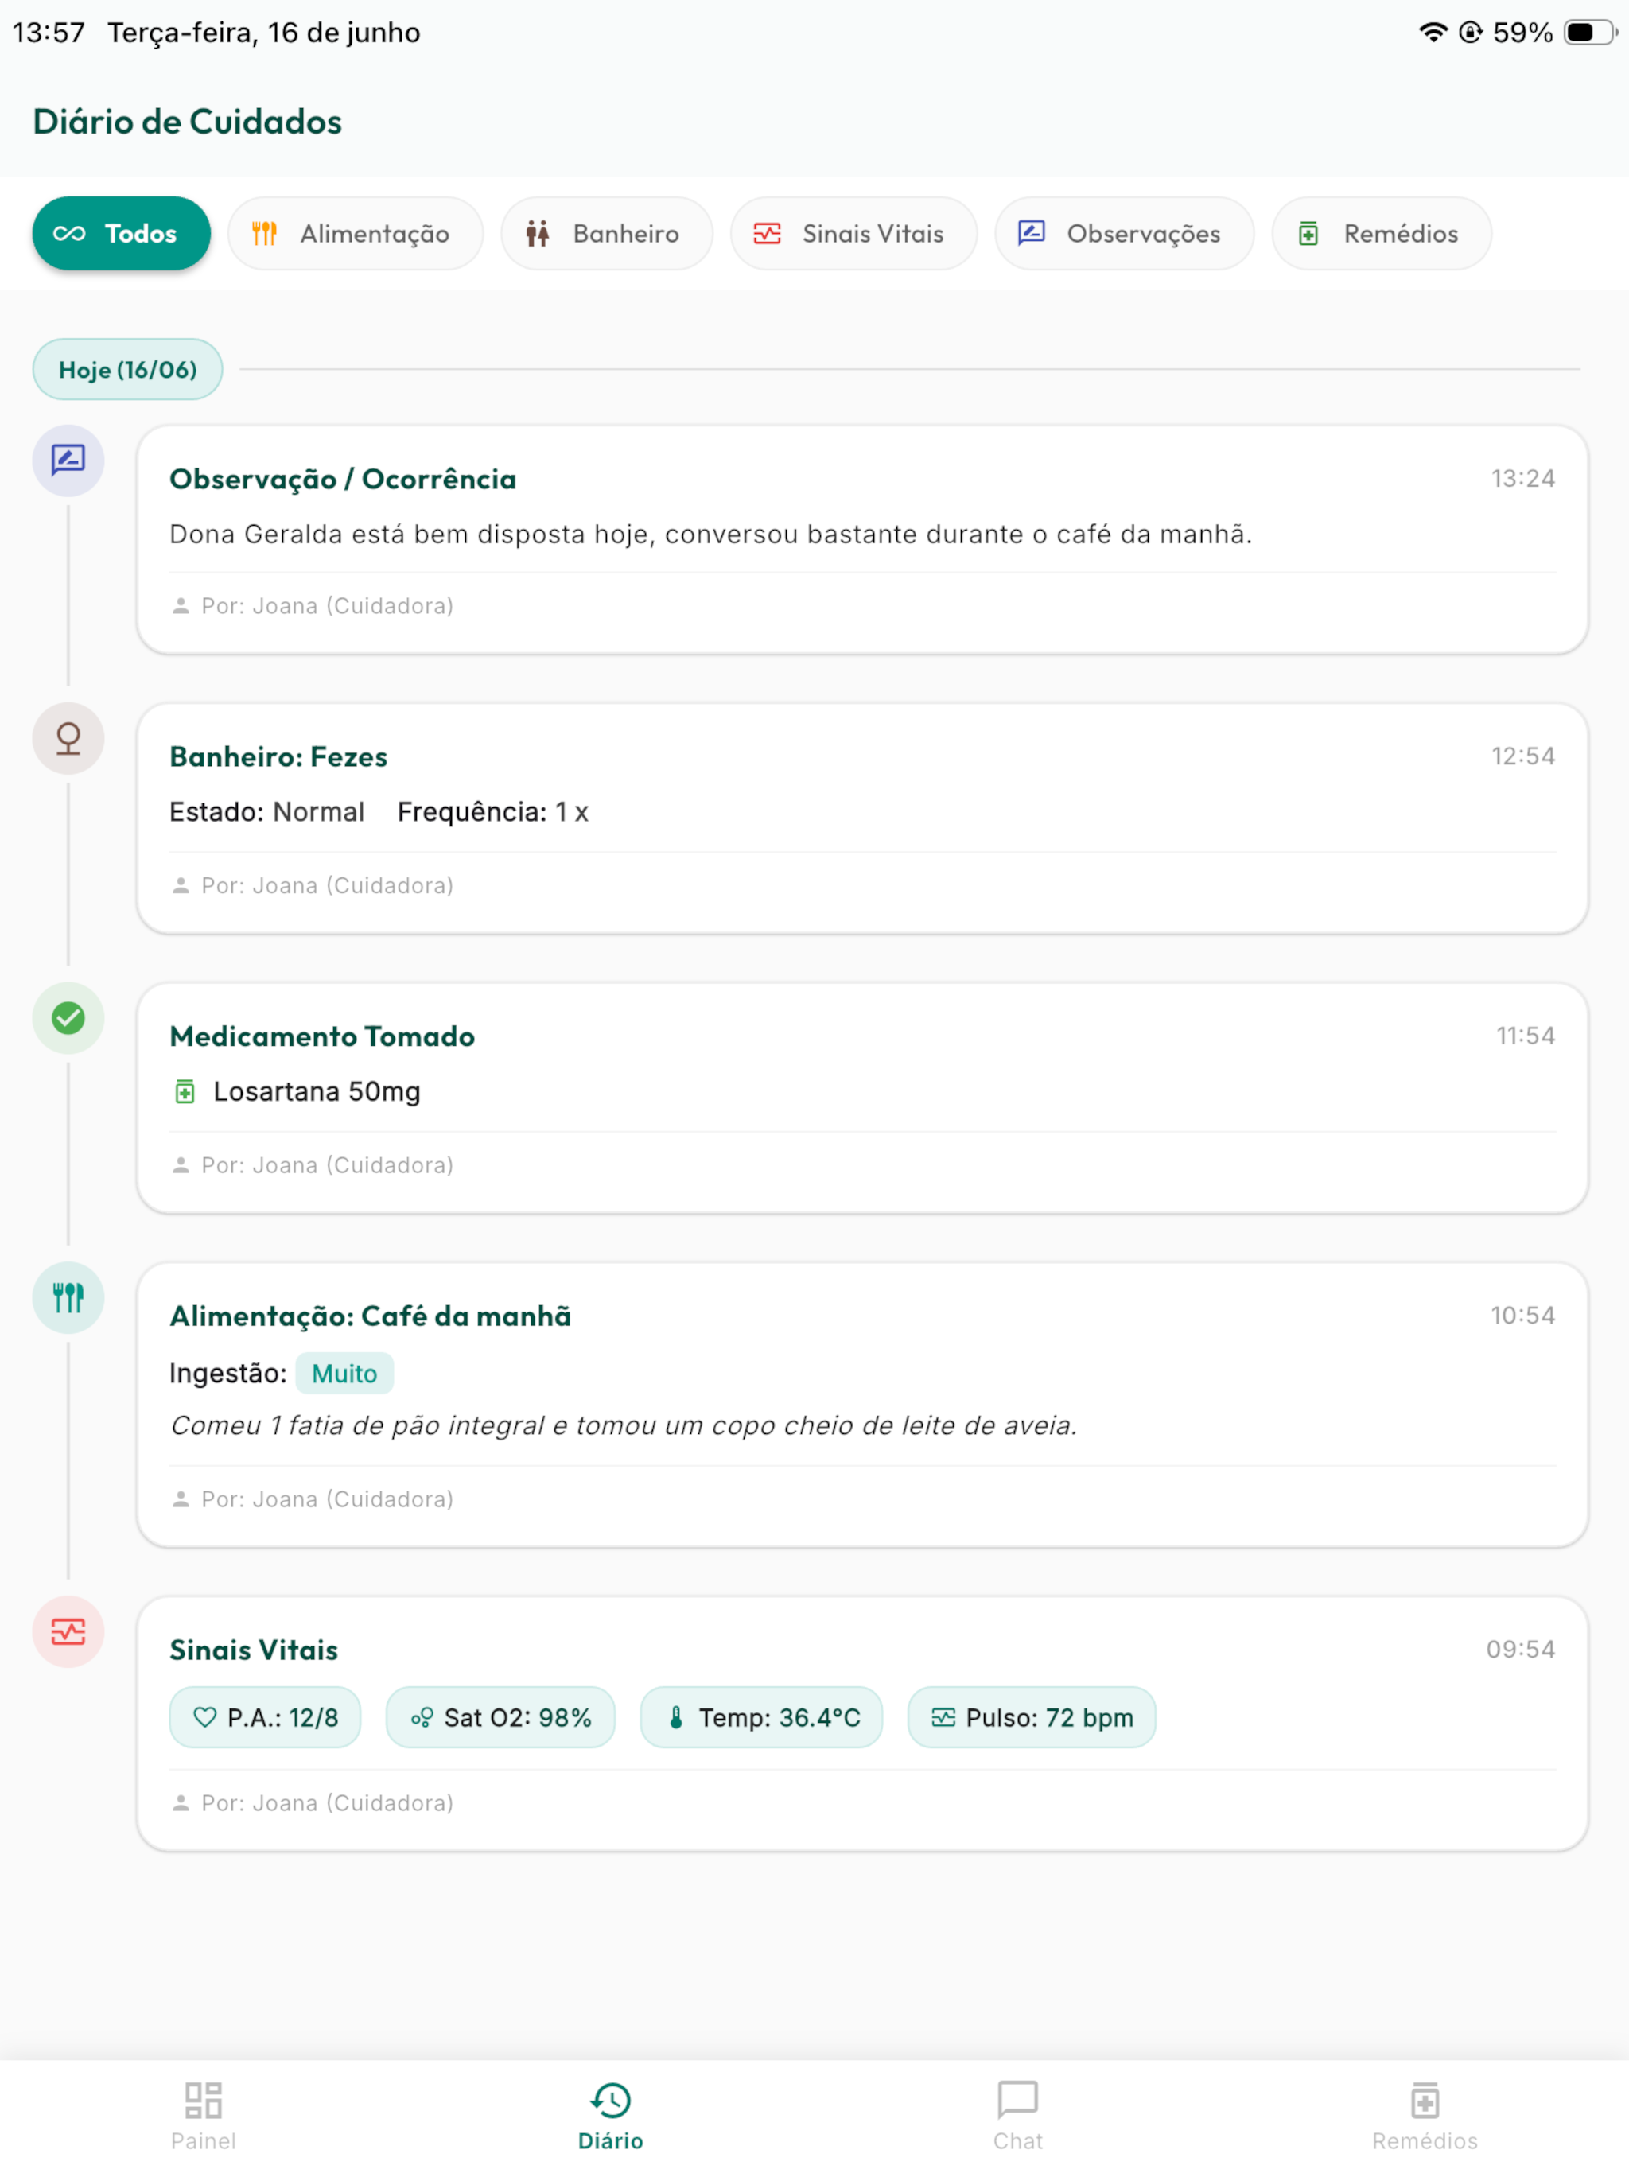Click the observation timeline icon

click(x=68, y=460)
